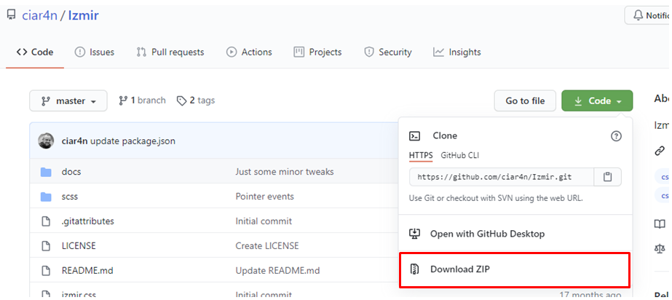Open the Actions tab
672x300 pixels.
(x=249, y=52)
